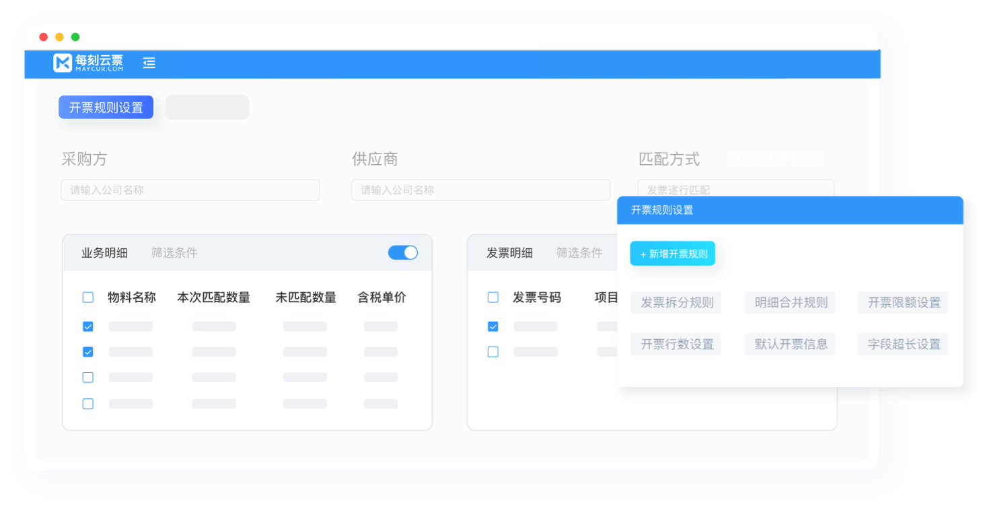Select the blank grey tab
Screen dimensions: 985x510
(x=207, y=108)
